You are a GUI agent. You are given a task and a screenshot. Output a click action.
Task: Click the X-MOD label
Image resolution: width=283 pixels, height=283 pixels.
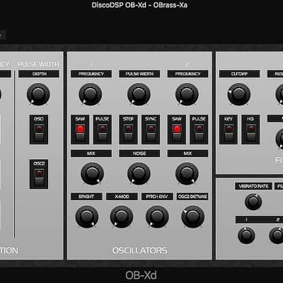pyautogui.click(x=122, y=197)
